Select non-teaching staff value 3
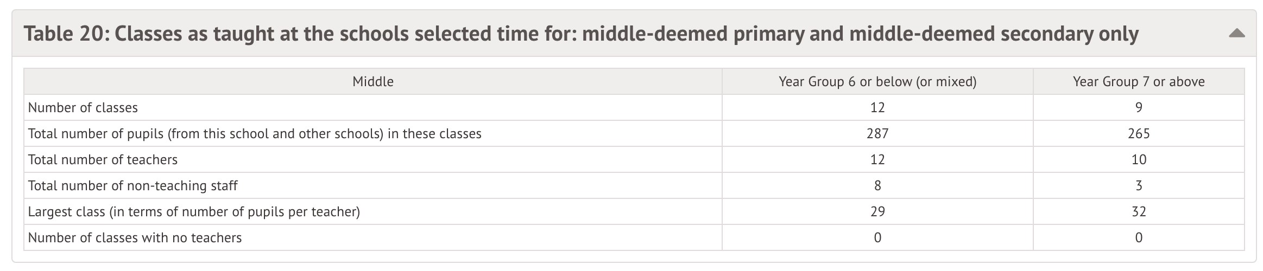The width and height of the screenshot is (1263, 271). pos(1138,186)
